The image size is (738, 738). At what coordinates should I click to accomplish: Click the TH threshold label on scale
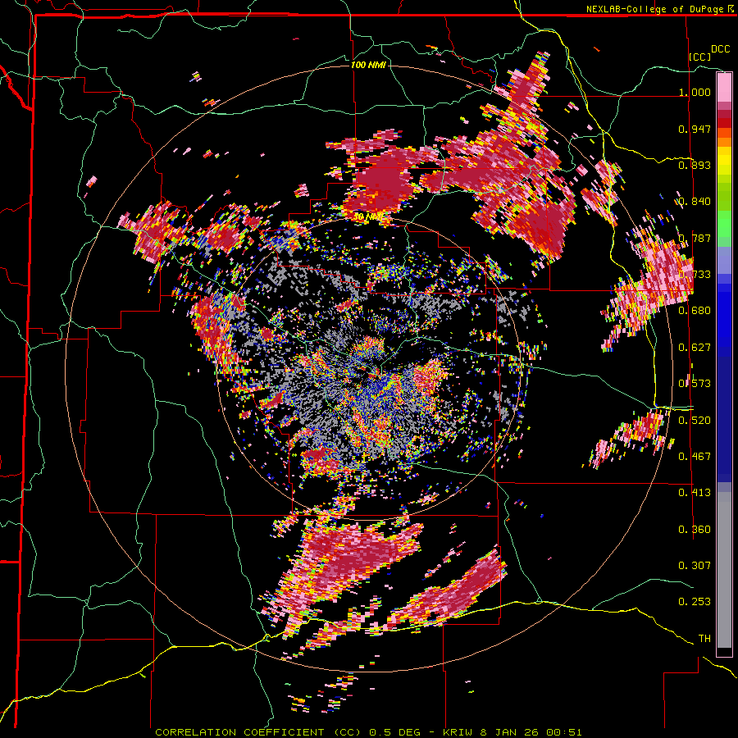tap(704, 639)
